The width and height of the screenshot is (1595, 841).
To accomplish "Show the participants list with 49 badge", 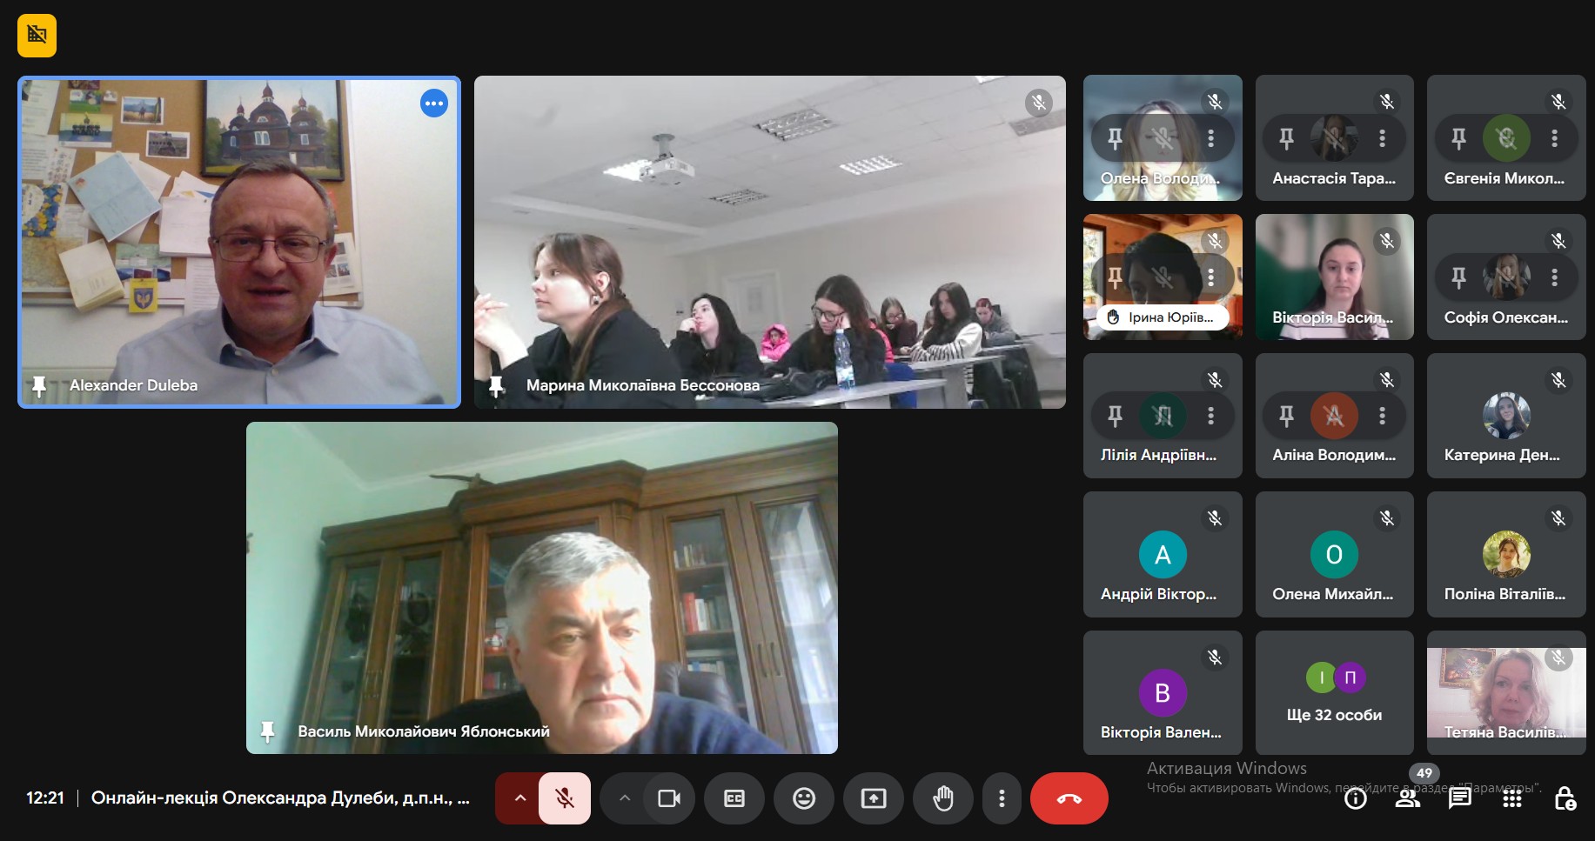I will coord(1408,798).
